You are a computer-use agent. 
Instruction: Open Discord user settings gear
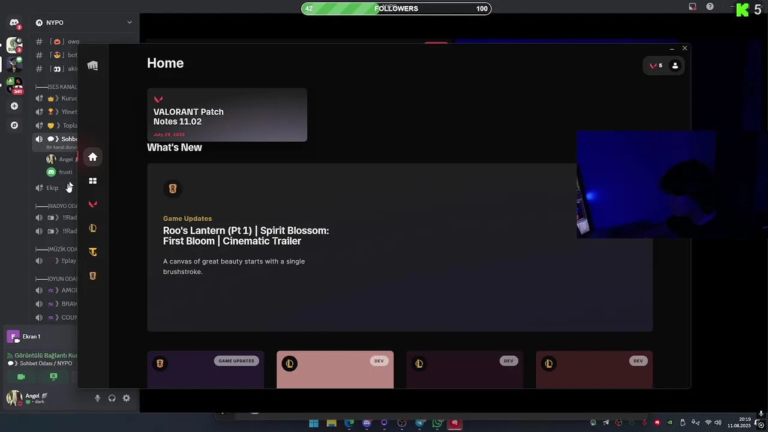click(126, 398)
